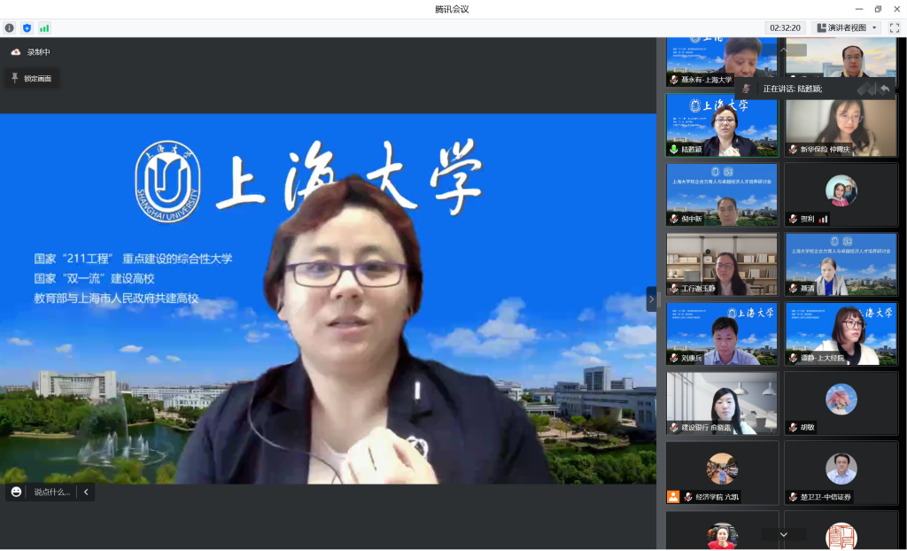
Task: Click the muted mic beside 新华保险 仲霄庆
Action: [x=793, y=150]
